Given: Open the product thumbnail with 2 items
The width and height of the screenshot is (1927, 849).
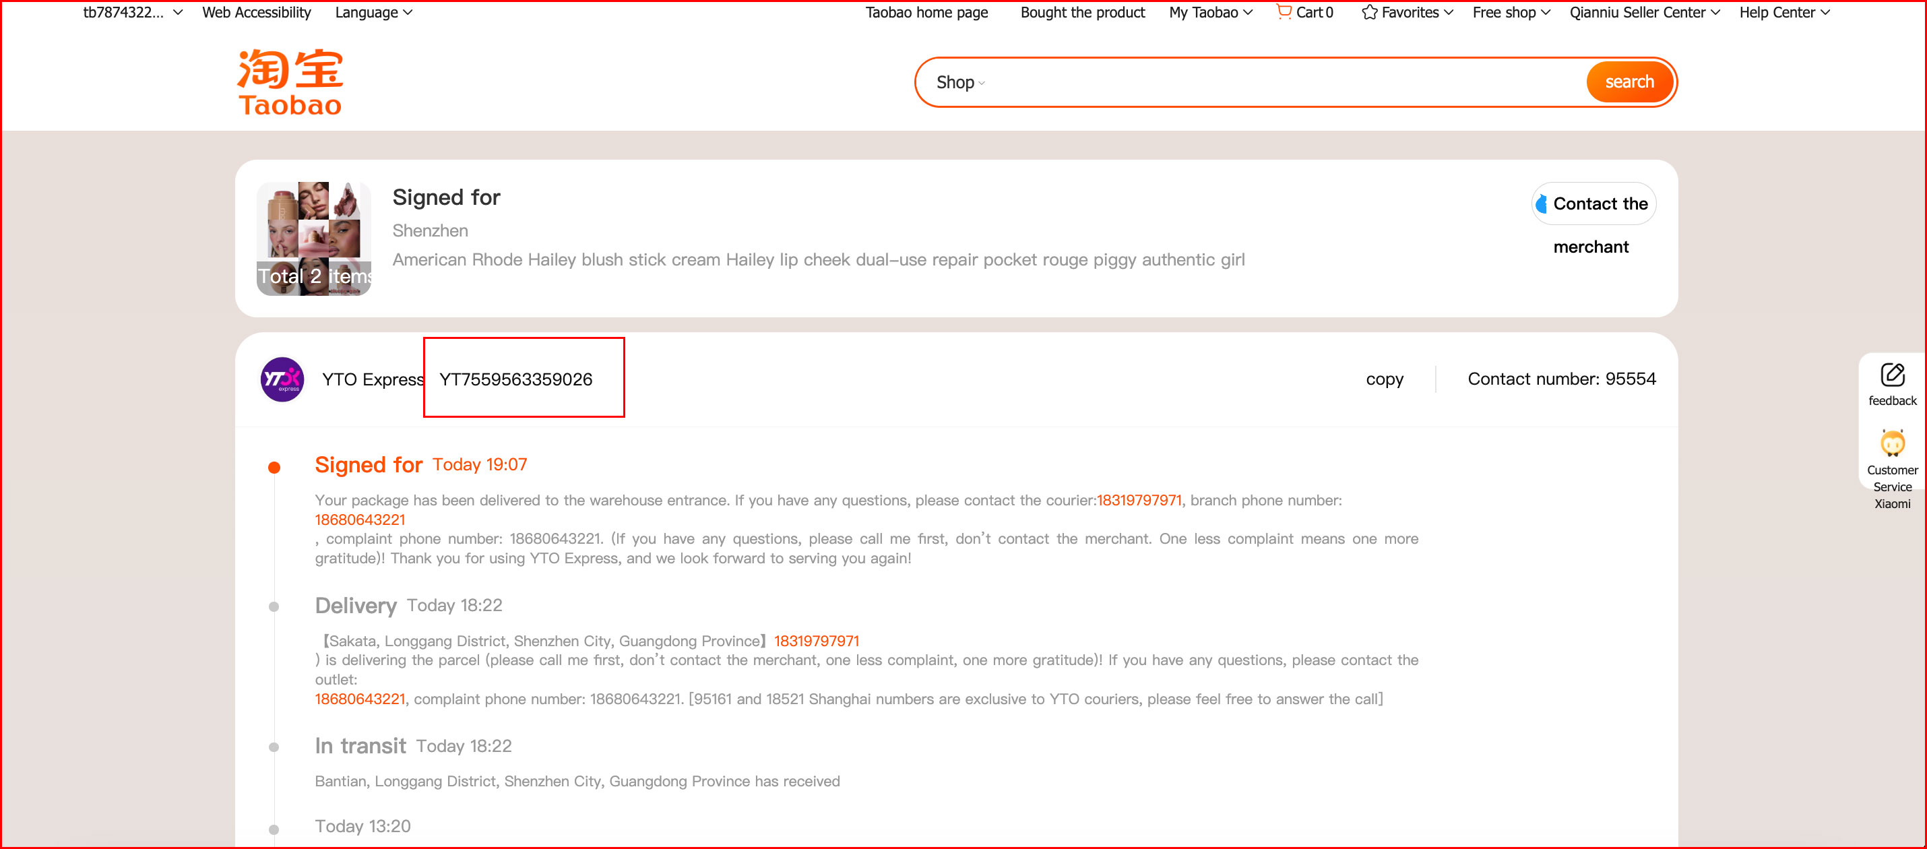Looking at the screenshot, I should tap(314, 239).
